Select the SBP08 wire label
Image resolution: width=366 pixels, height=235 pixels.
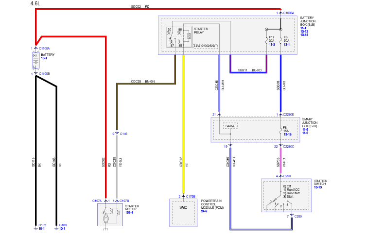coord(278,162)
